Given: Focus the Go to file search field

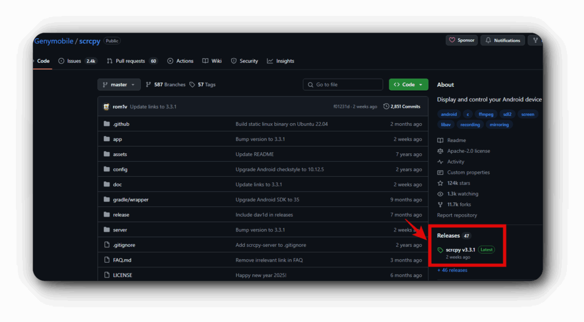Looking at the screenshot, I should (343, 84).
